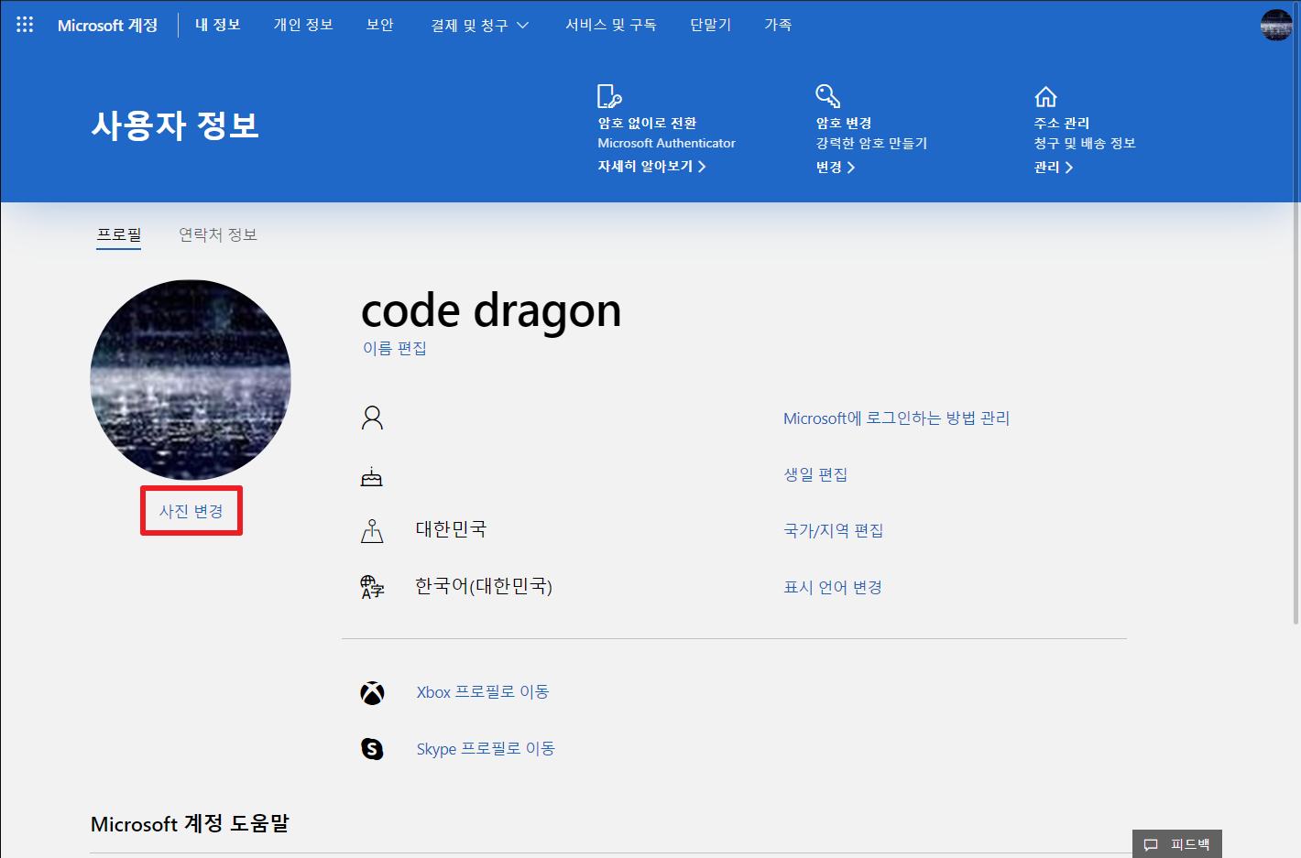Click 생일 편집 link

815,474
